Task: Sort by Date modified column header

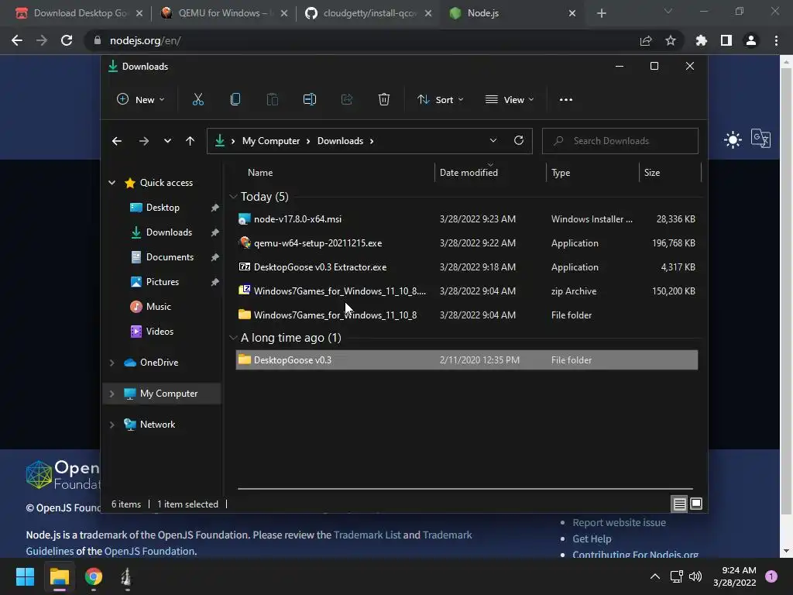Action: [x=469, y=173]
